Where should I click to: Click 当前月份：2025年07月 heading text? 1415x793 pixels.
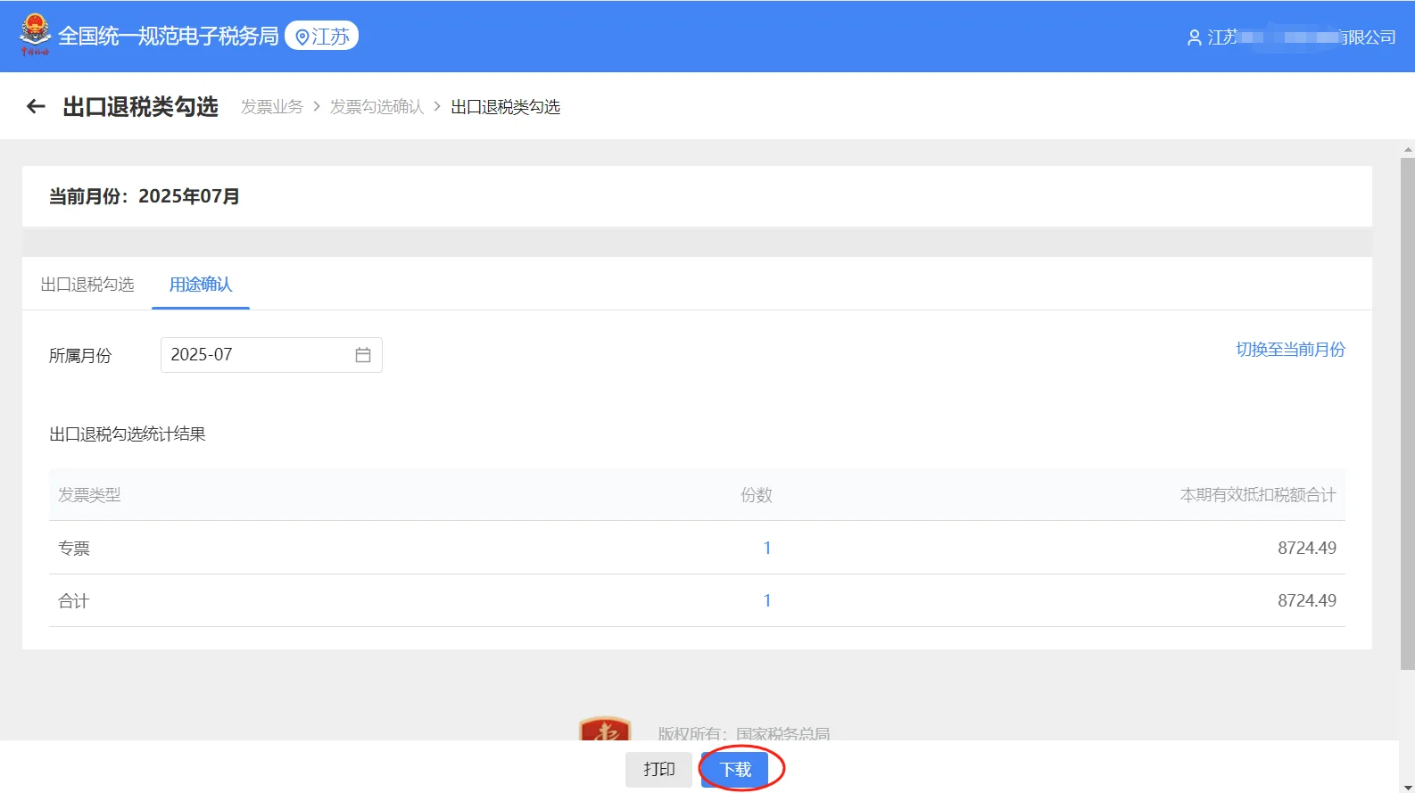point(144,196)
